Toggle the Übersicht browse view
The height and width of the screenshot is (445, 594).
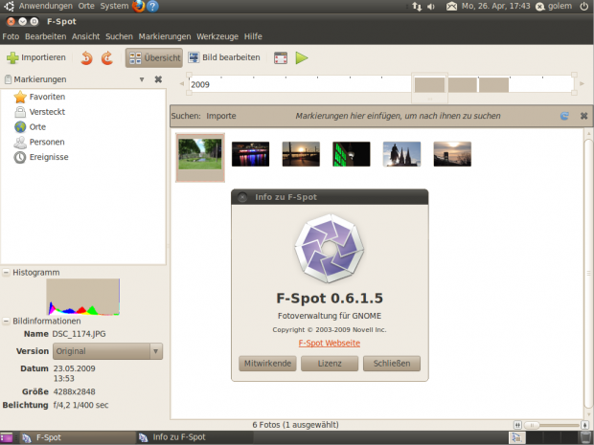tap(153, 58)
